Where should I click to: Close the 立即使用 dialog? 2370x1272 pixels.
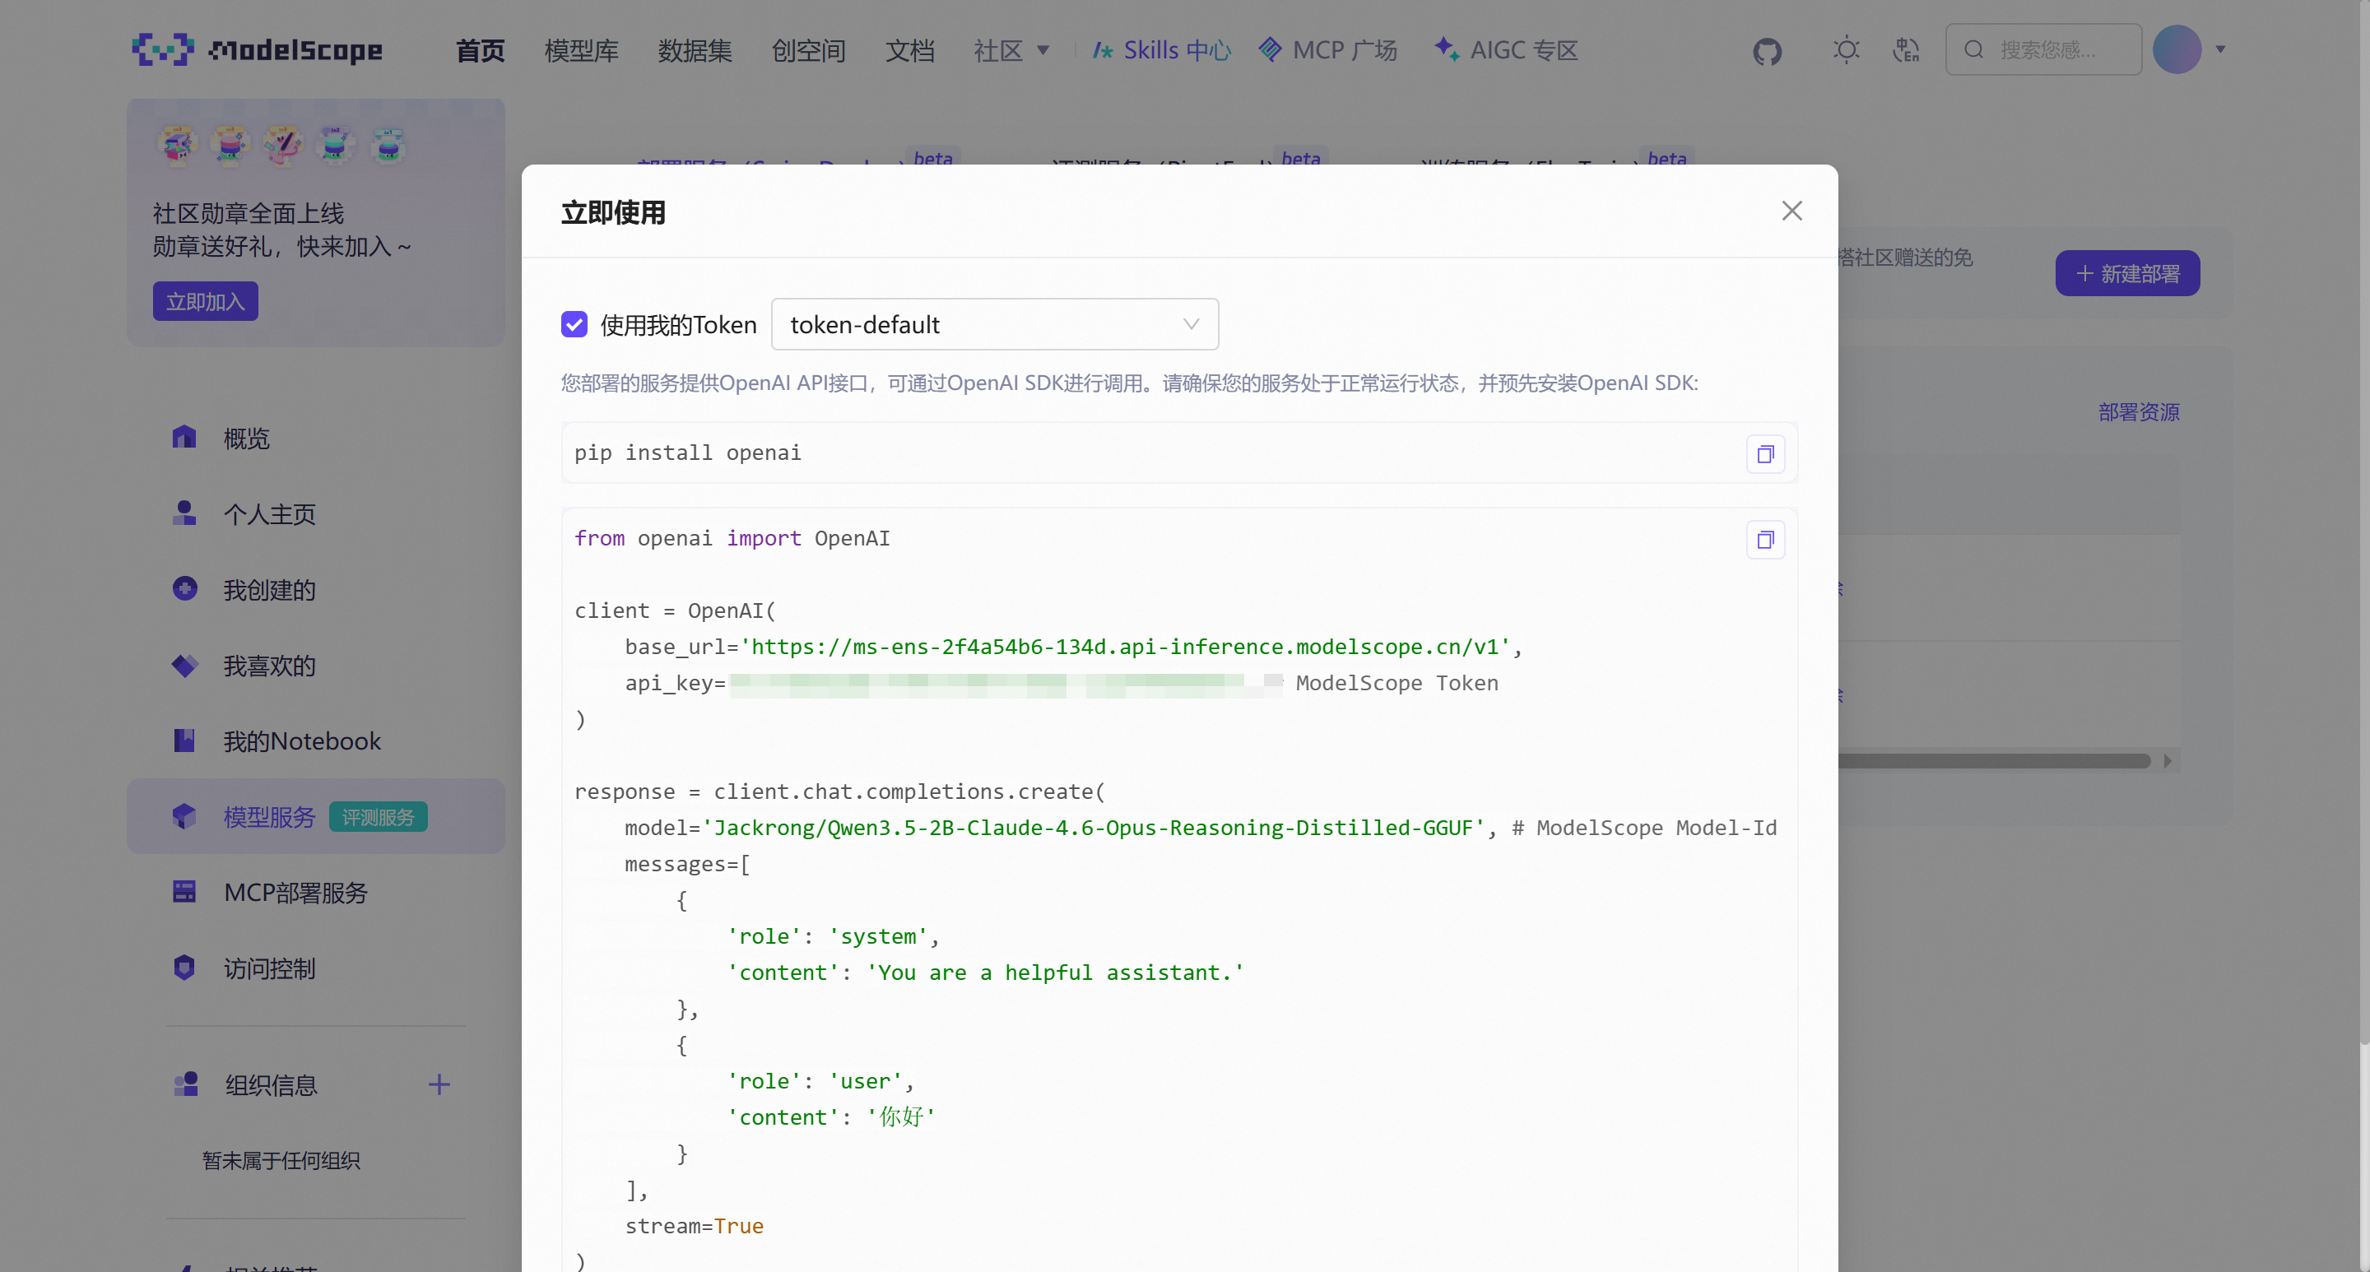coord(1791,211)
